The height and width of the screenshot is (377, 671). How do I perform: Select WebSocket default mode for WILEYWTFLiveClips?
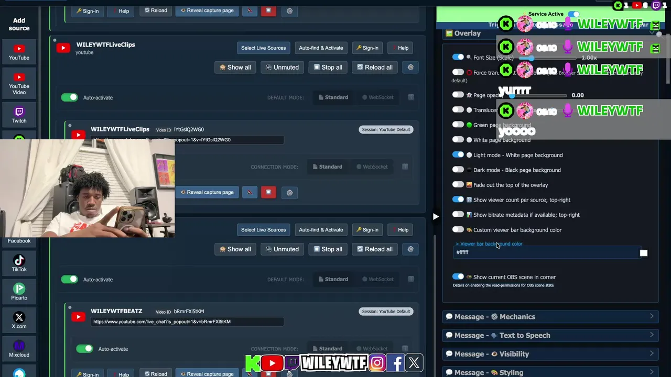[377, 97]
